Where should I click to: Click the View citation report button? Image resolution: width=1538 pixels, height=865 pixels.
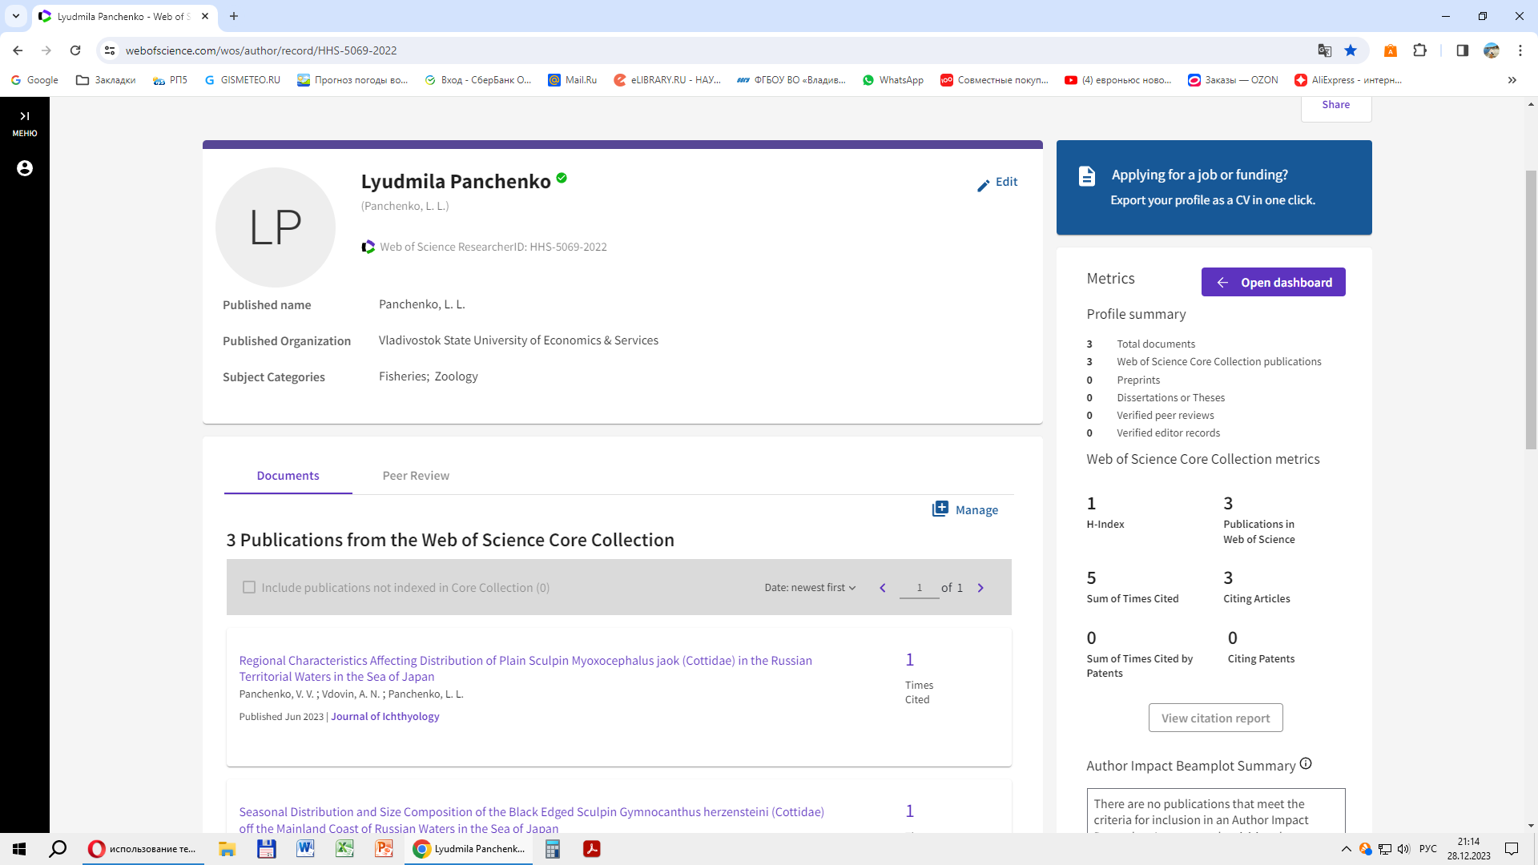coord(1215,718)
